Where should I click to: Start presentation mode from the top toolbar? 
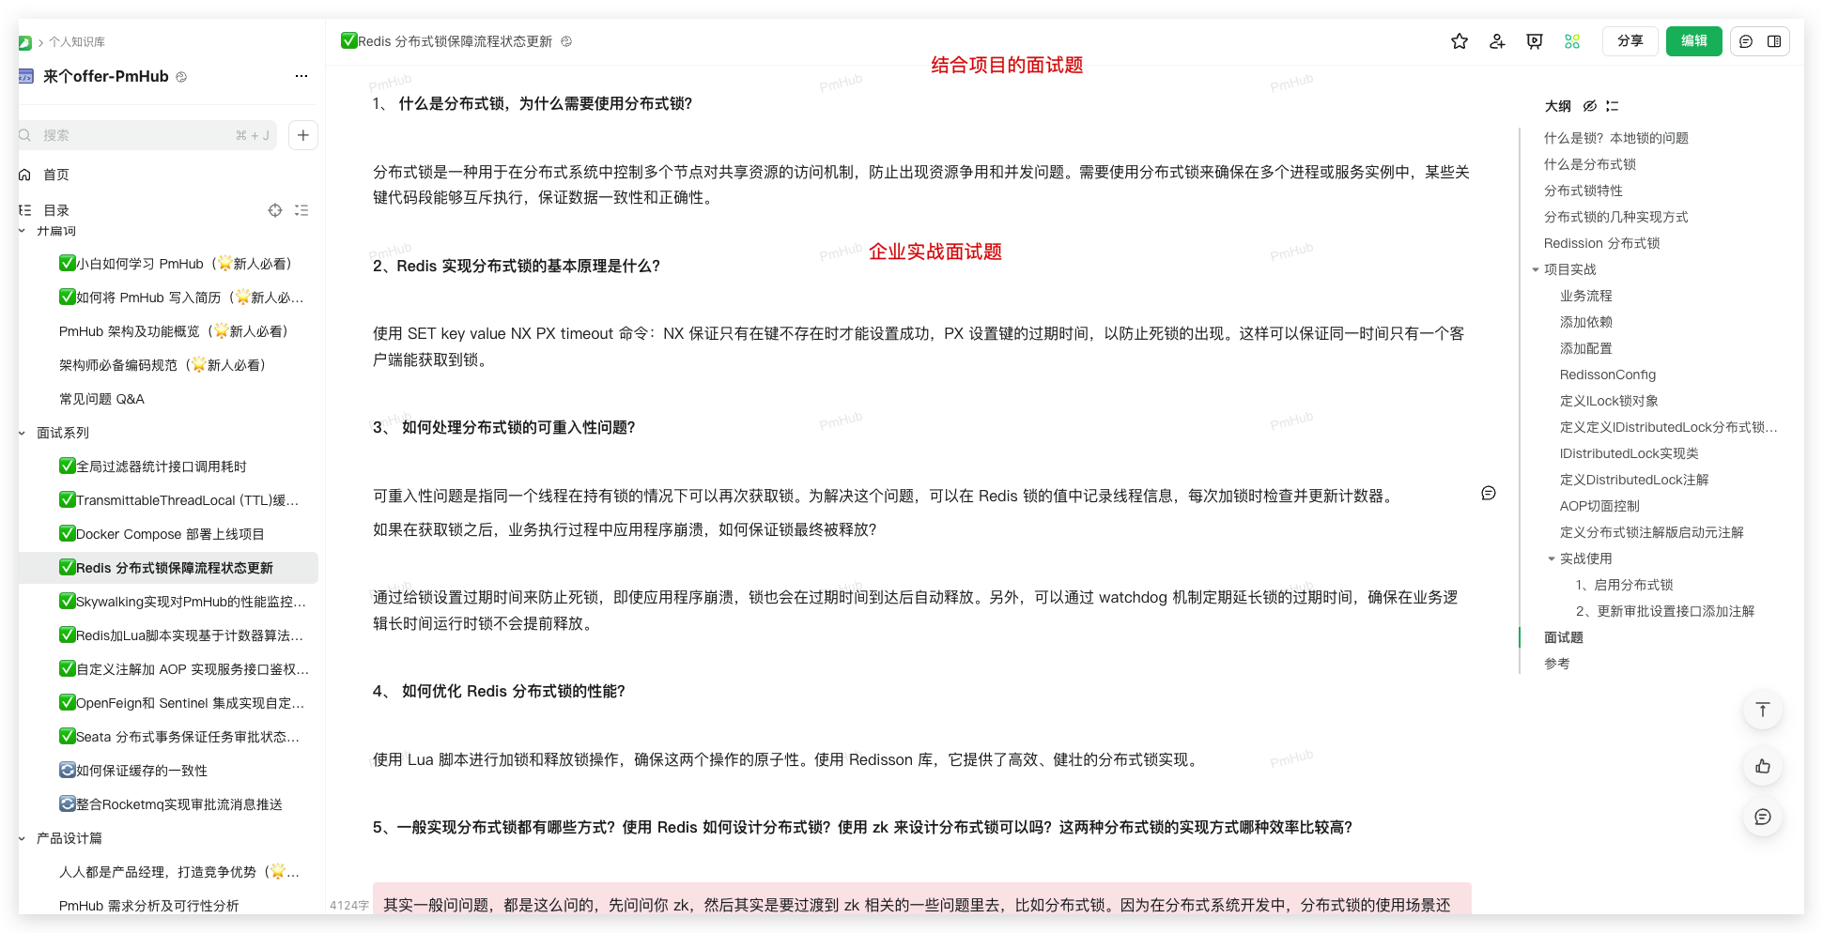pos(1535,41)
